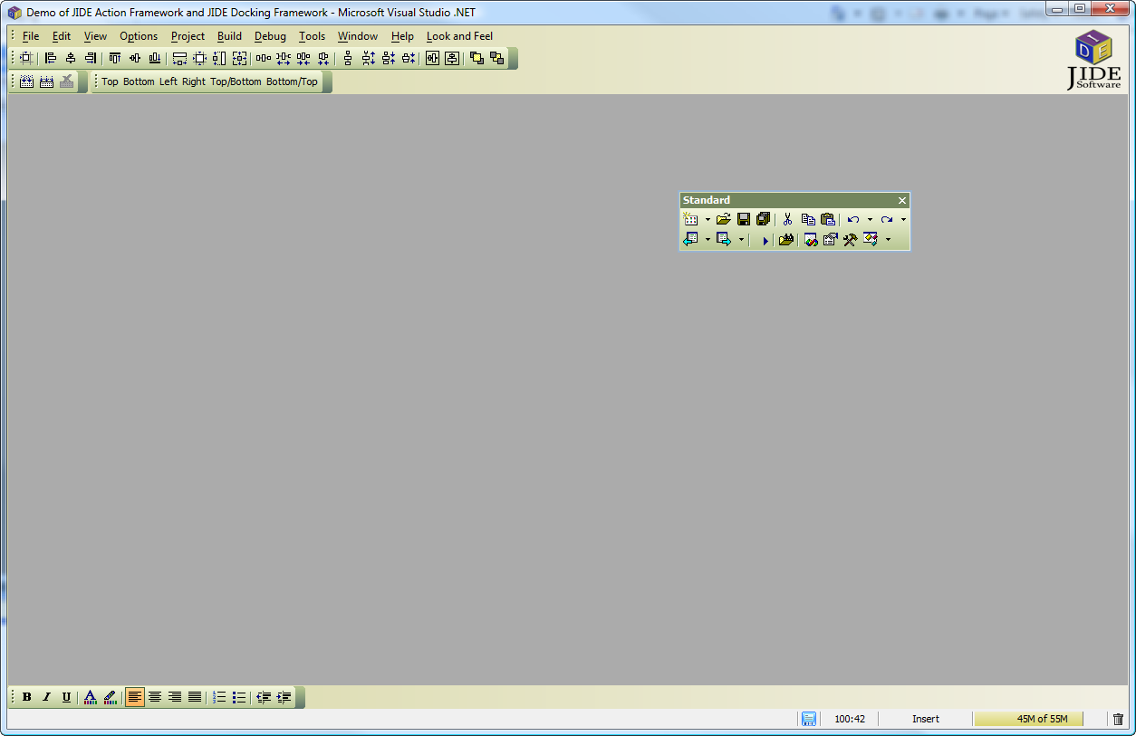1136x736 pixels.
Task: Toggle Italic formatting
Action: click(x=46, y=697)
